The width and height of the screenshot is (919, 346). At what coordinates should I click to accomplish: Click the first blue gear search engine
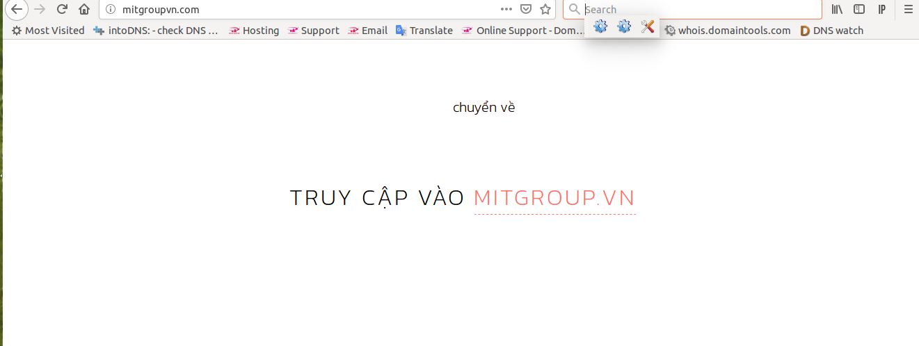(600, 26)
